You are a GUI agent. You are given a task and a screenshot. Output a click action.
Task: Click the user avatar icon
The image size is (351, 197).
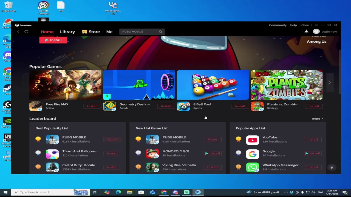click(x=316, y=31)
